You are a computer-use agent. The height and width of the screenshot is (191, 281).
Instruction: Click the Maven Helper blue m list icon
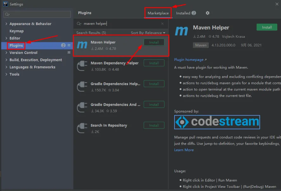tap(82, 45)
